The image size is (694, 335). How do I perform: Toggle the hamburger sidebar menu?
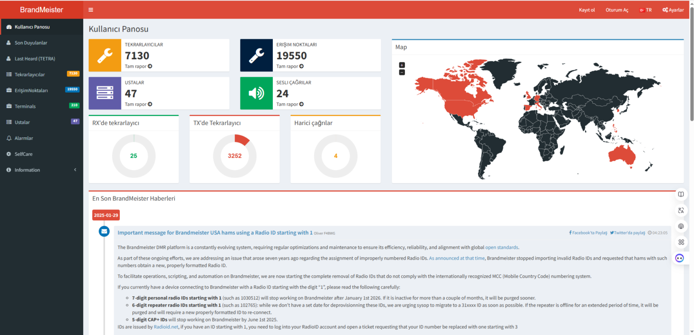[91, 10]
